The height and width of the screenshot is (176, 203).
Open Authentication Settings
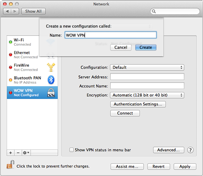(x=138, y=104)
